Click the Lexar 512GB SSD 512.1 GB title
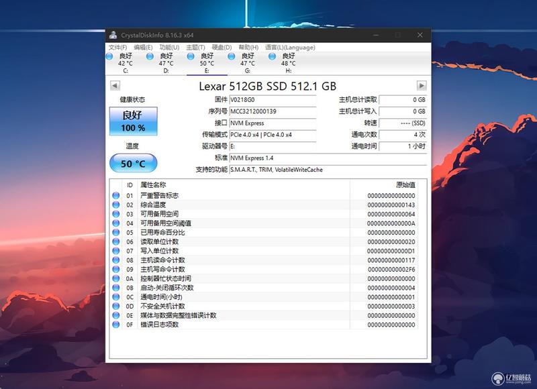Viewport: 537px width, 389px height. [x=267, y=86]
